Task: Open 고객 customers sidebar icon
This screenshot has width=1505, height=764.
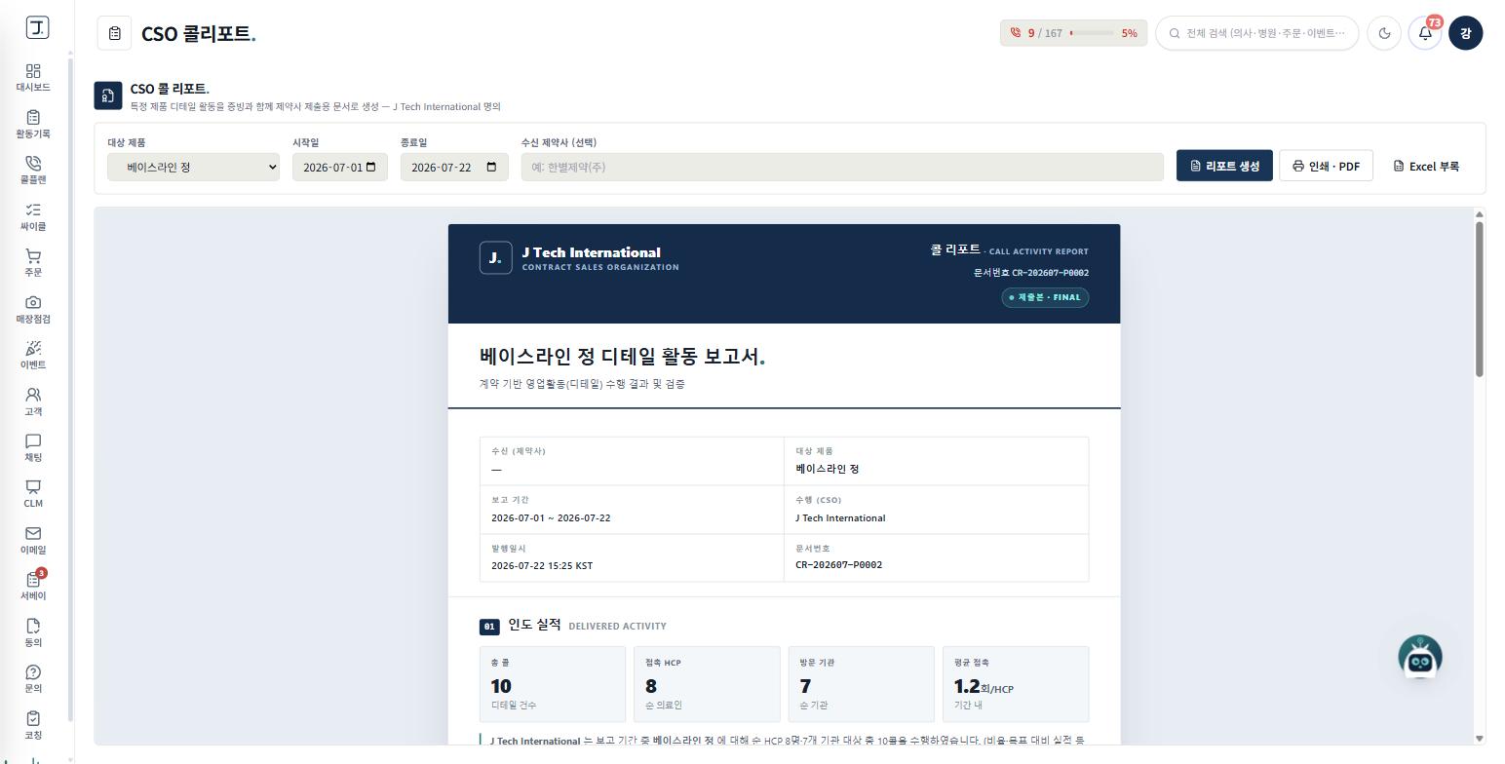Action: click(33, 401)
